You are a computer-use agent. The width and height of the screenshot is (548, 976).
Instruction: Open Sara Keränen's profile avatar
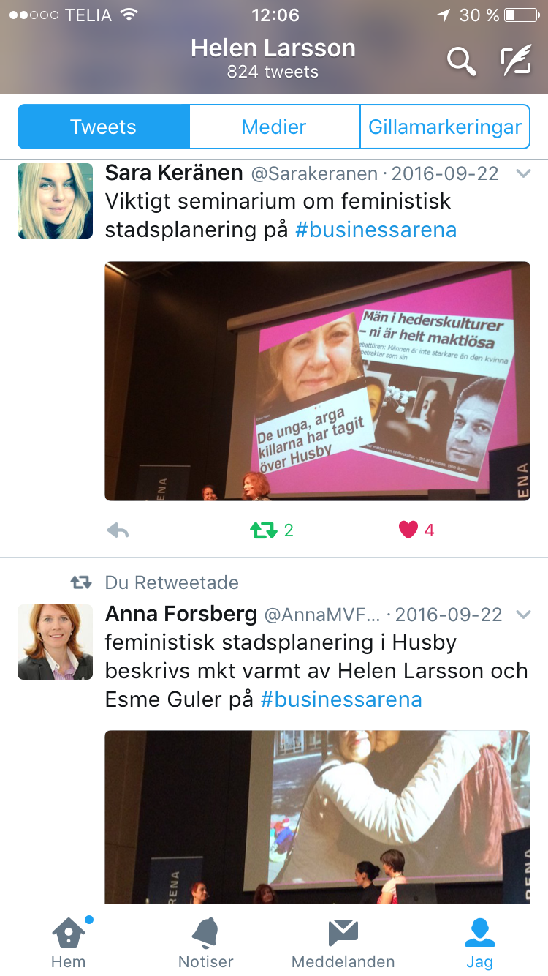(56, 201)
